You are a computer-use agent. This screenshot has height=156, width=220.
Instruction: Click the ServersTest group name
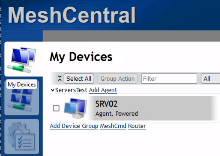(71, 90)
